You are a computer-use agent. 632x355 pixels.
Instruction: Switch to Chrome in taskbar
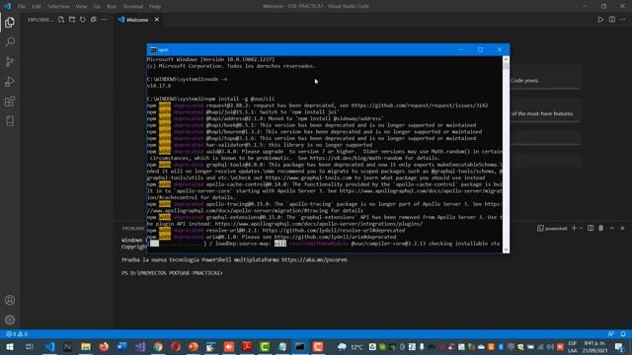pyautogui.click(x=158, y=346)
